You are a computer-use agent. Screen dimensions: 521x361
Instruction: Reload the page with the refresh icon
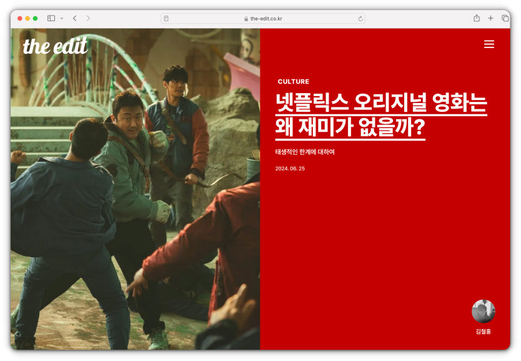click(x=360, y=19)
